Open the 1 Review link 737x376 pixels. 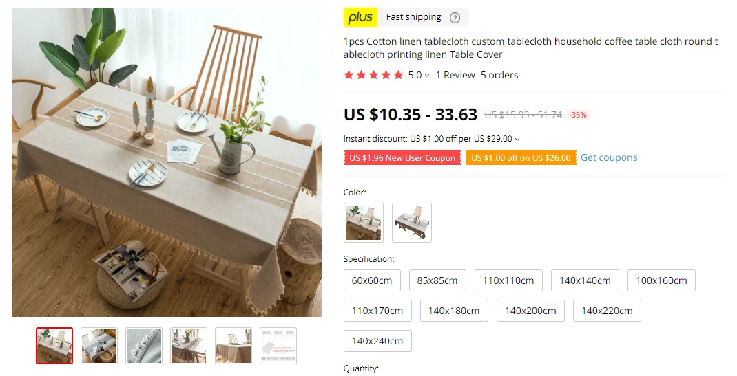[x=455, y=75]
